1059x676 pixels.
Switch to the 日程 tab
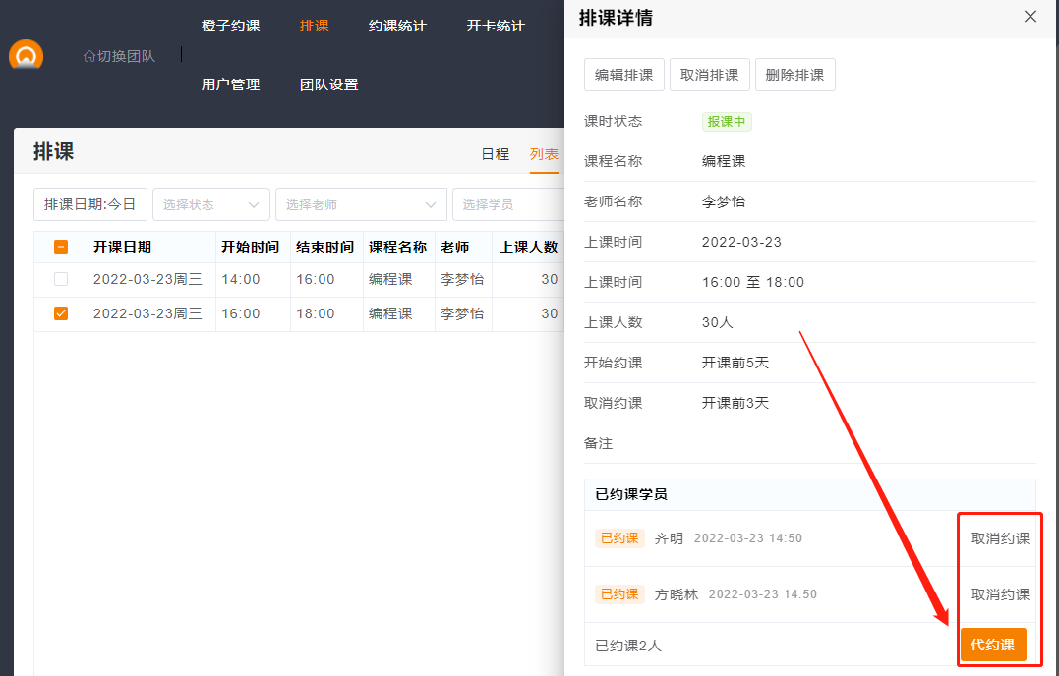495,153
